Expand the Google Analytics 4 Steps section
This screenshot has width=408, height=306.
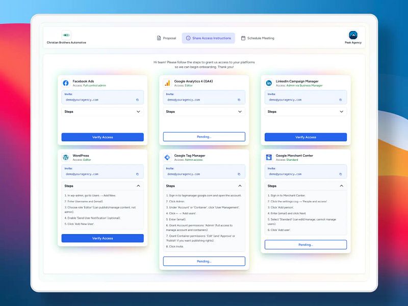(x=239, y=111)
